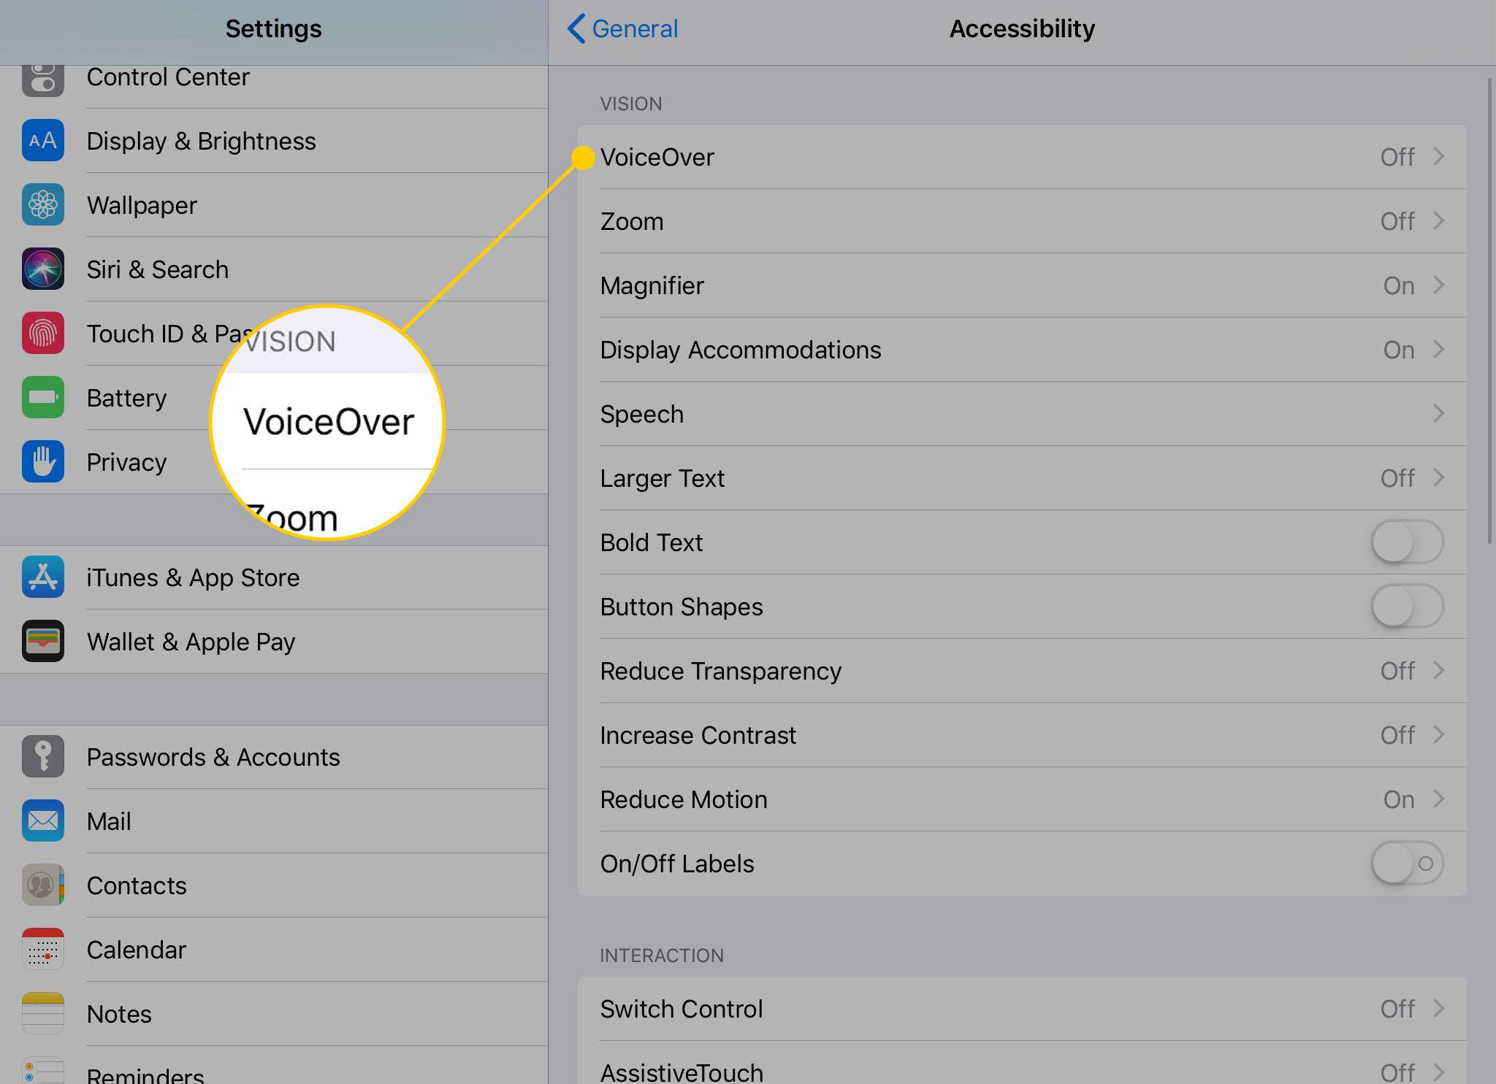Select the INTERACTION section header
This screenshot has height=1084, width=1496.
coord(661,954)
